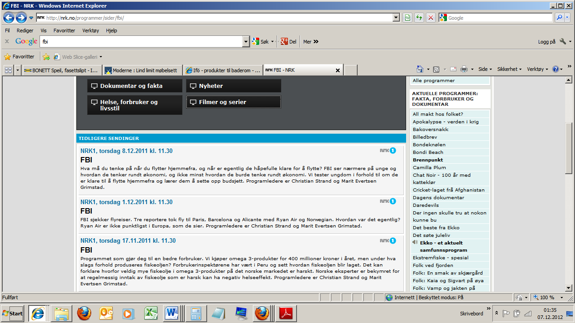Click the vertical scrollbar down arrow
The image size is (575, 323).
[x=569, y=288]
